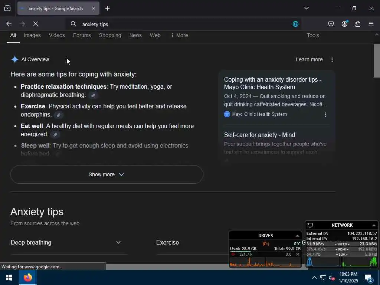Screen dimensions: 380x285
Task: Open search Tools
Action: (313, 35)
